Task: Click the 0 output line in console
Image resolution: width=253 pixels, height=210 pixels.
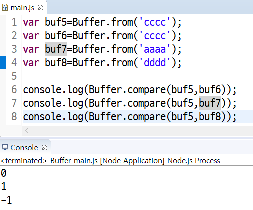Action: pyautogui.click(x=4, y=173)
